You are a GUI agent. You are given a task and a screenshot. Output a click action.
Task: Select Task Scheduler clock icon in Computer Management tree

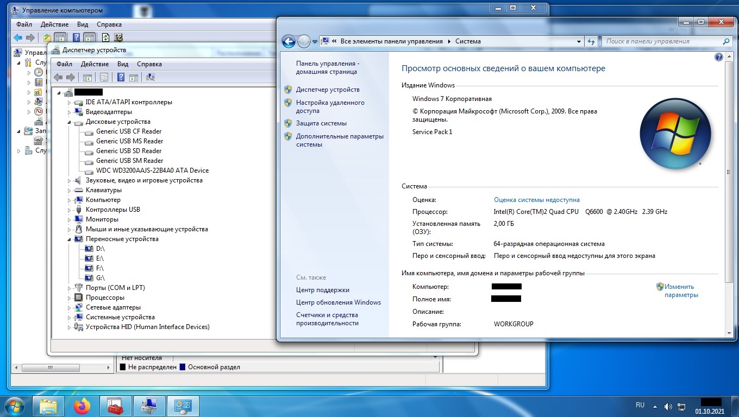[x=39, y=72]
